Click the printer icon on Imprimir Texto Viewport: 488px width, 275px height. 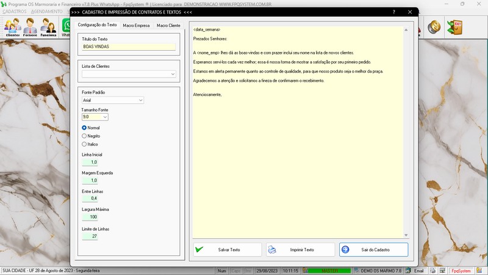[272, 250]
